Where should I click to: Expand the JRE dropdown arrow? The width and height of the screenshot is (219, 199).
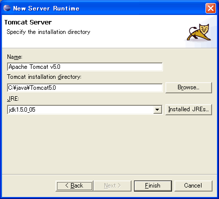coord(157,110)
